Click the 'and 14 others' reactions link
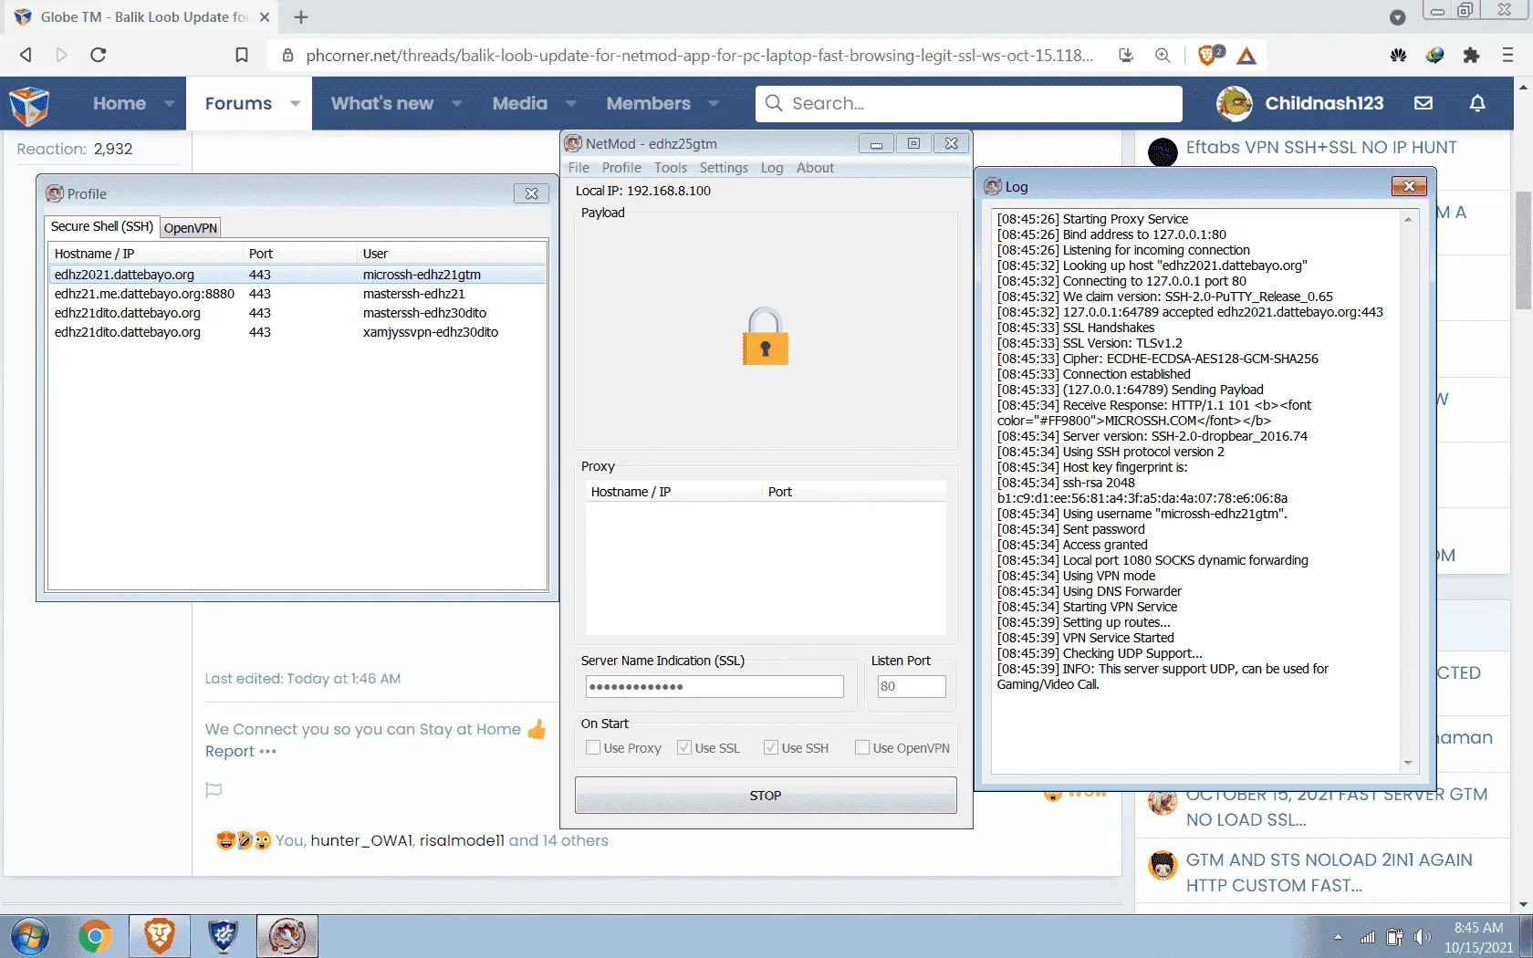The width and height of the screenshot is (1533, 958). point(558,840)
